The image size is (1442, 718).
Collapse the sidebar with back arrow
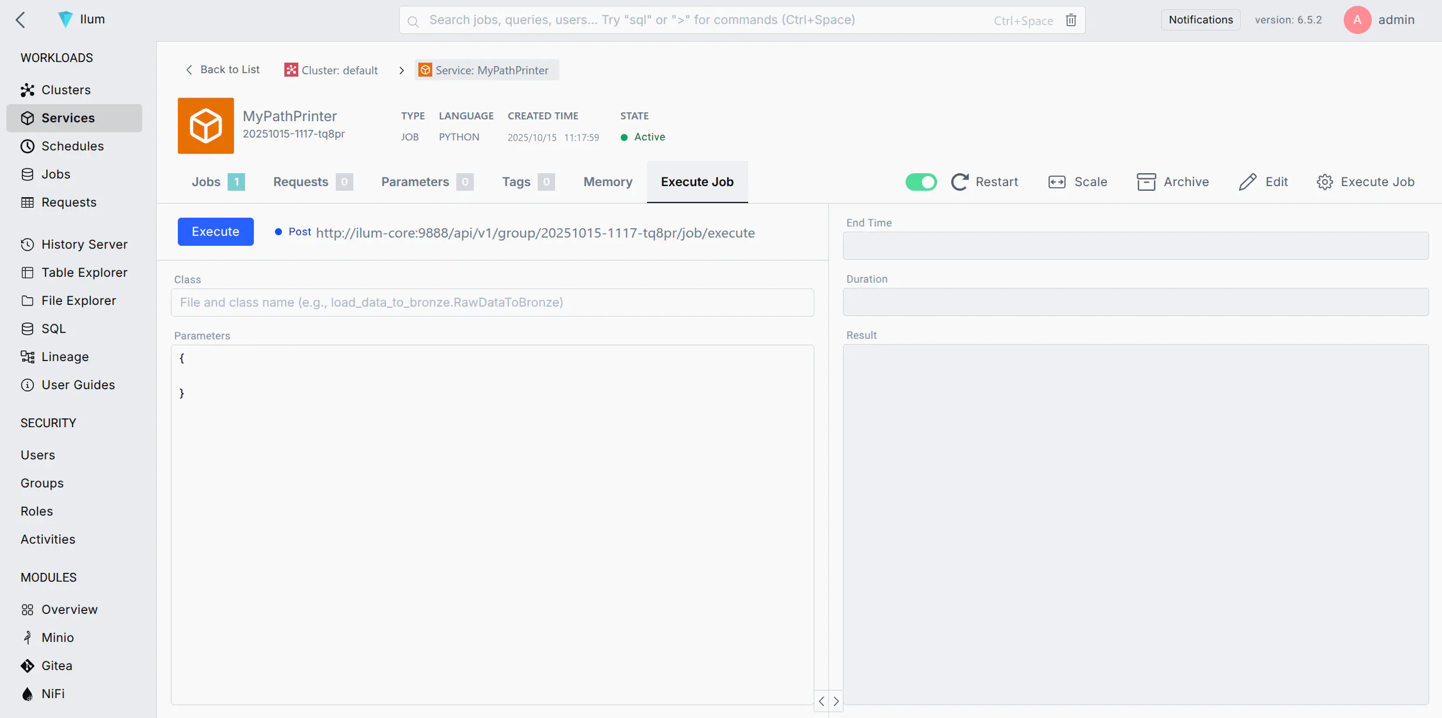20,20
